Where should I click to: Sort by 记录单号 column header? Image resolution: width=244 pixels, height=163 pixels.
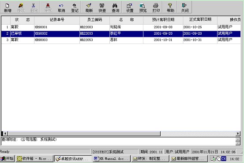[57, 20]
